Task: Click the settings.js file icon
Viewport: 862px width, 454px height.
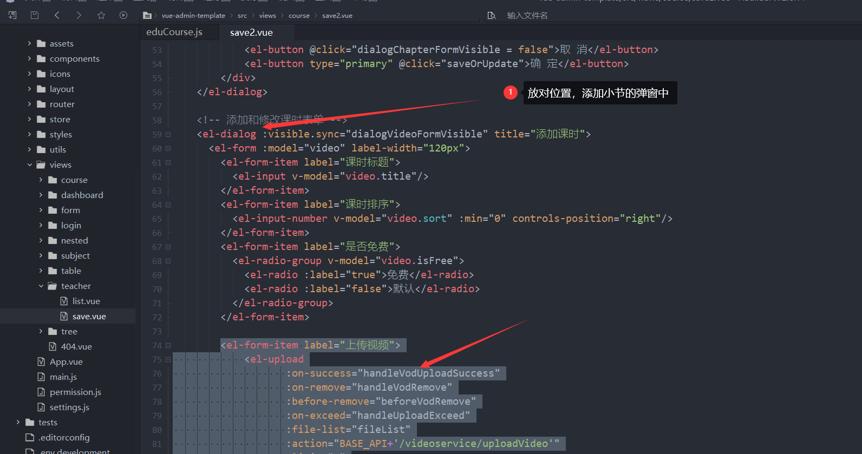Action: click(x=41, y=407)
